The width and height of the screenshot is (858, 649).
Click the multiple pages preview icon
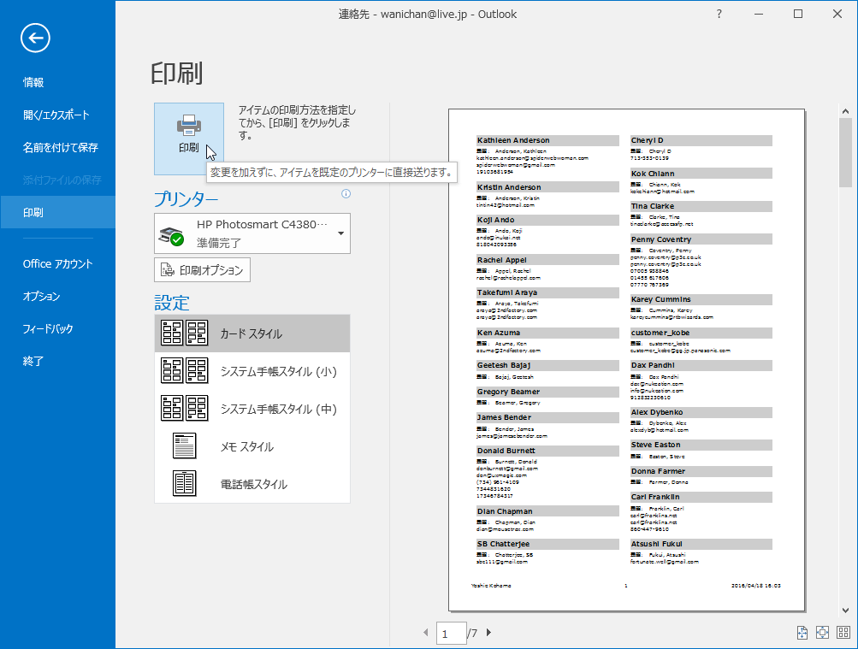pyautogui.click(x=843, y=633)
